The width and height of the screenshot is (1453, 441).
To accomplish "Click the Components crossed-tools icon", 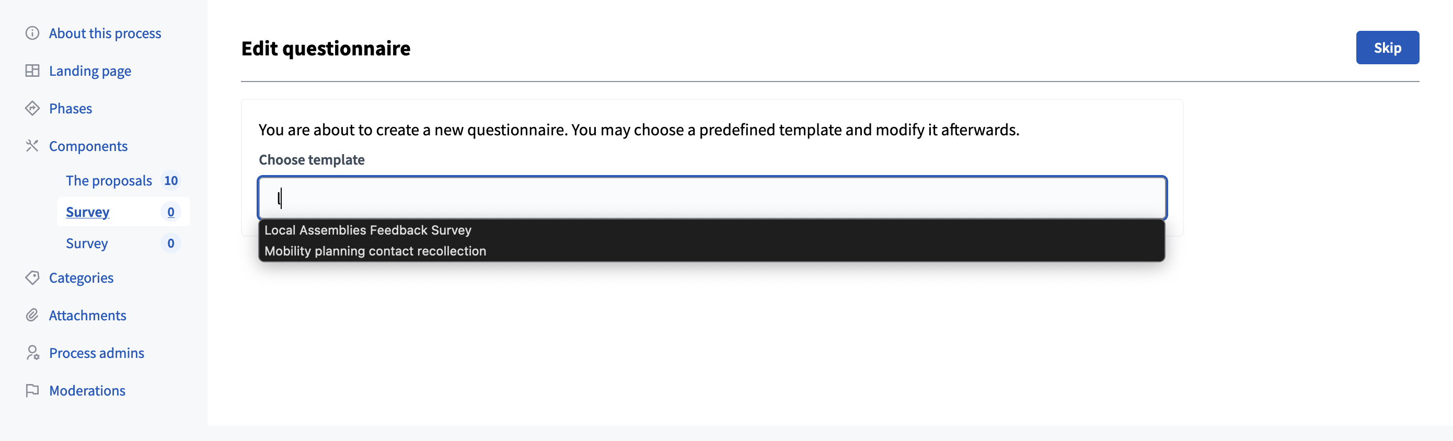I will click(32, 145).
